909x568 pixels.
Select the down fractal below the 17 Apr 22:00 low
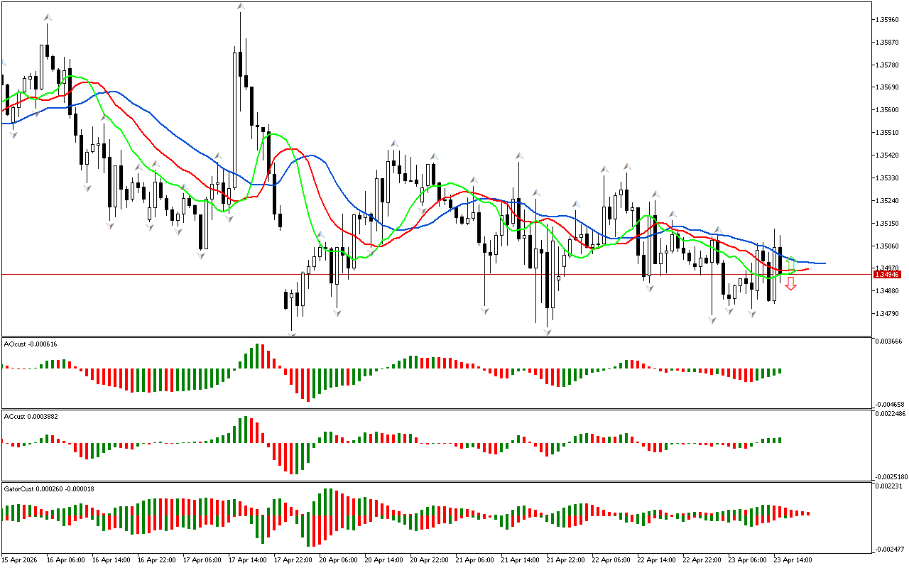pyautogui.click(x=291, y=332)
